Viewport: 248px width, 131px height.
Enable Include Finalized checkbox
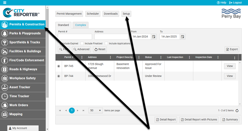pyautogui.click(x=82, y=43)
